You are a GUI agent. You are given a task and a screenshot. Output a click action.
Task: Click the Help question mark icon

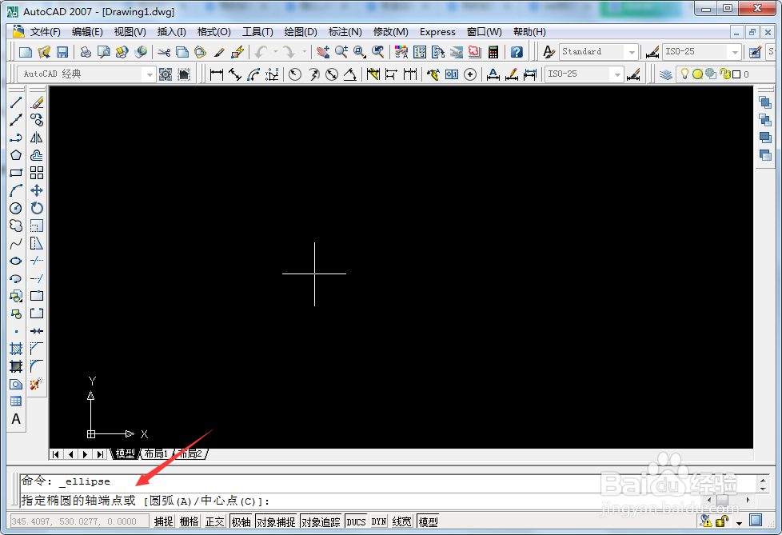517,52
